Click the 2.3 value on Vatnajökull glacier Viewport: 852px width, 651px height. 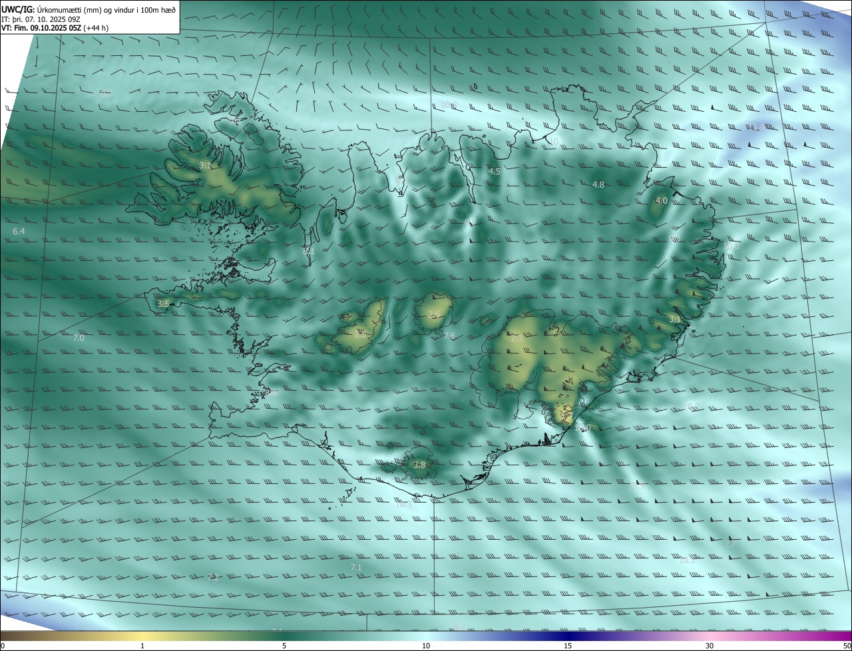517,339
